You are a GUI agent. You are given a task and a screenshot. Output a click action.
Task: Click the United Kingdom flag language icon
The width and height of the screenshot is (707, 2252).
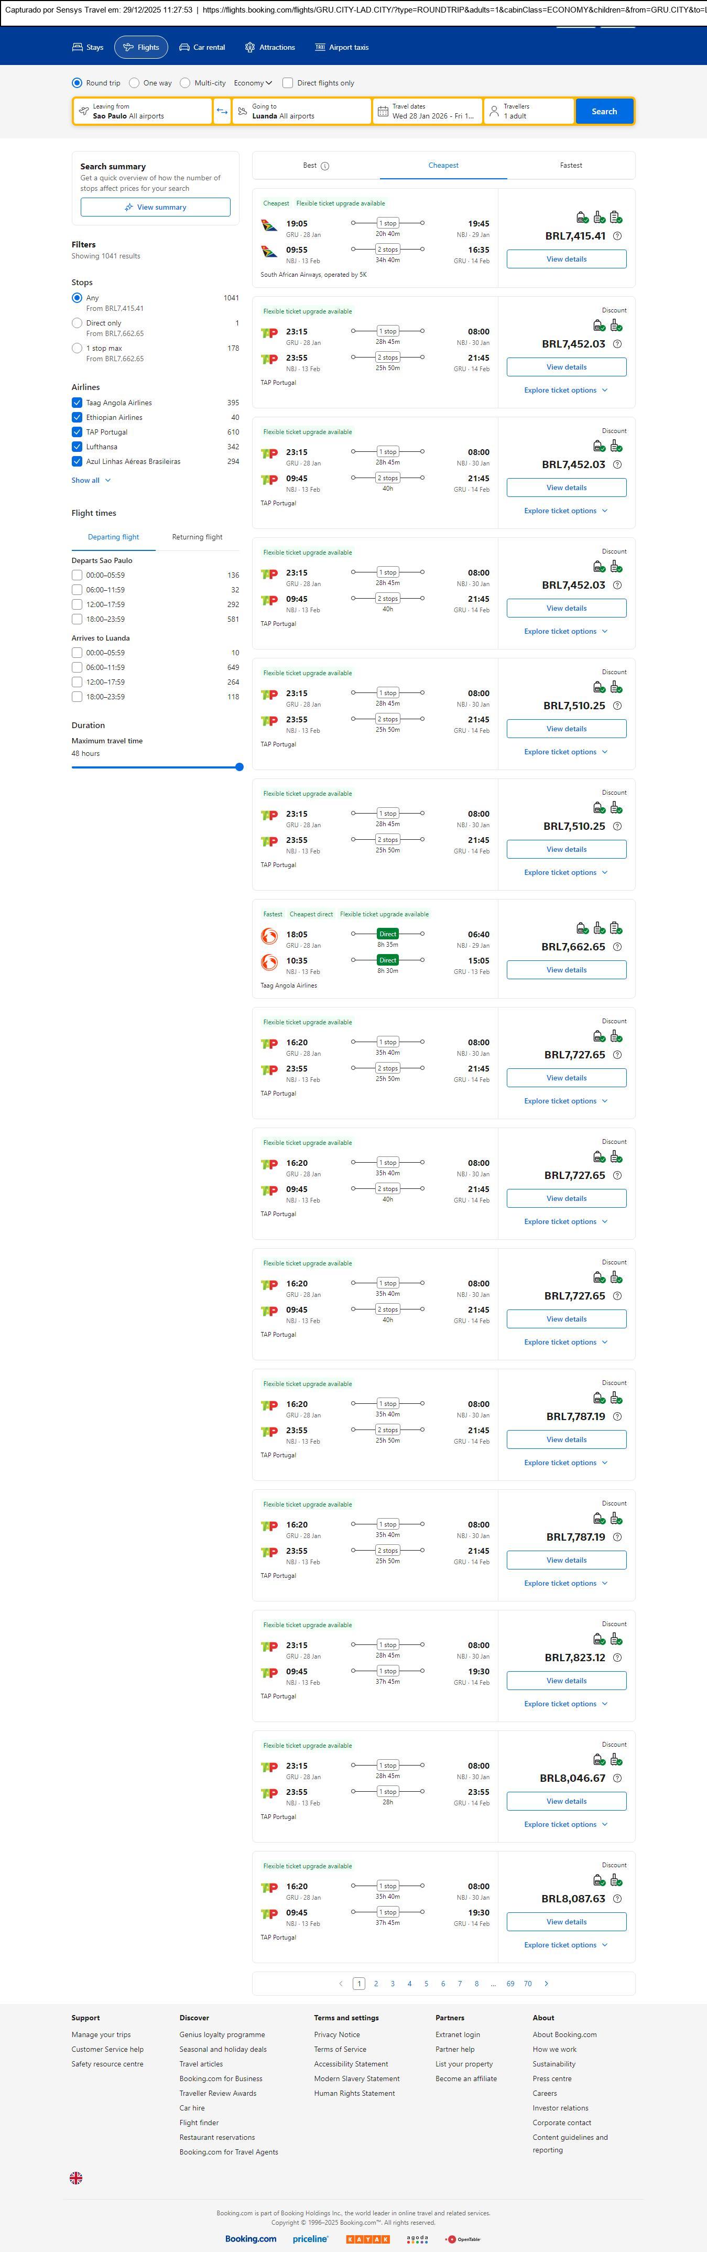pyautogui.click(x=76, y=2178)
